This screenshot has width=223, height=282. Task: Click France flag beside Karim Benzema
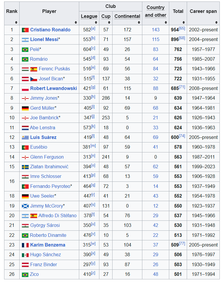25,245
